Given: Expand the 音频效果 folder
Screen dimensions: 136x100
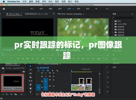Looking at the screenshot, I should (113, 27).
